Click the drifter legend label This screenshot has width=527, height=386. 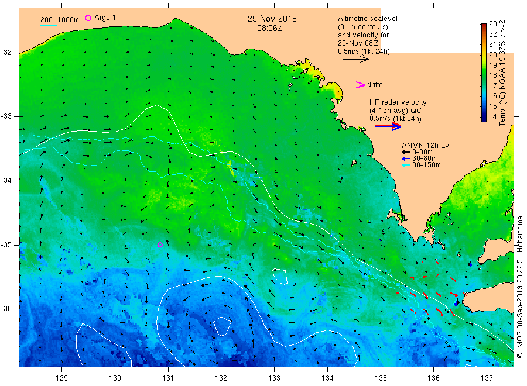376,85
